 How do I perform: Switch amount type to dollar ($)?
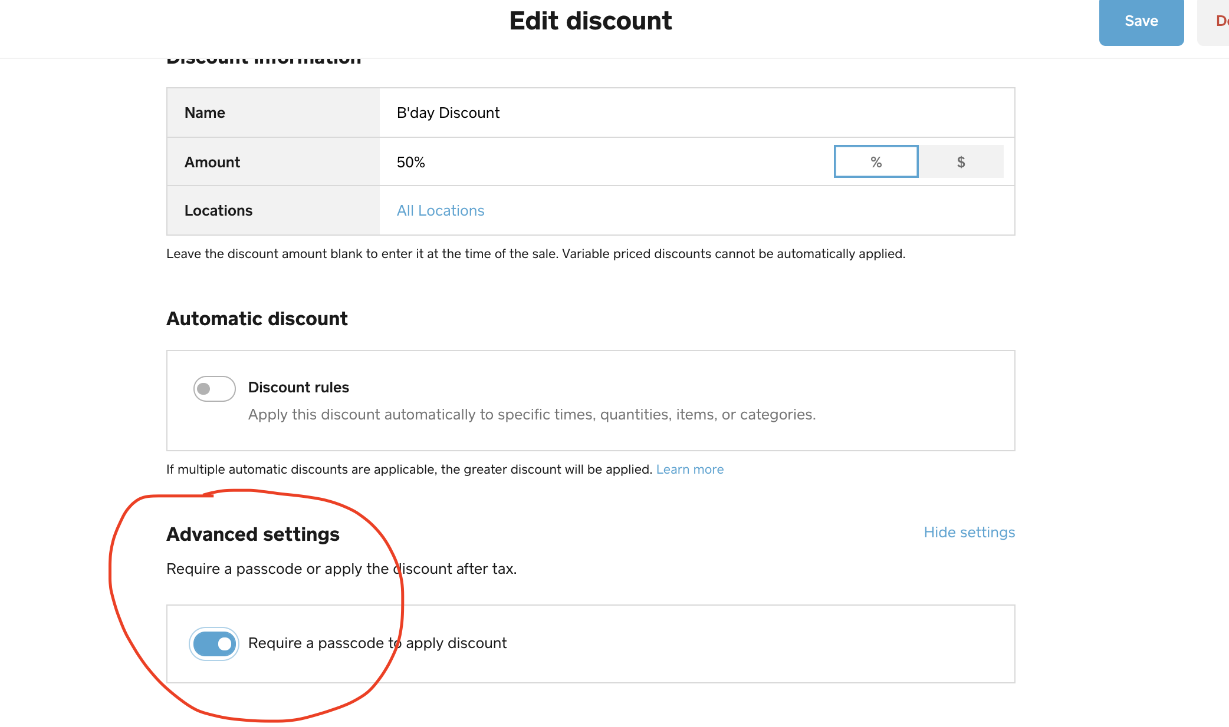coord(961,162)
